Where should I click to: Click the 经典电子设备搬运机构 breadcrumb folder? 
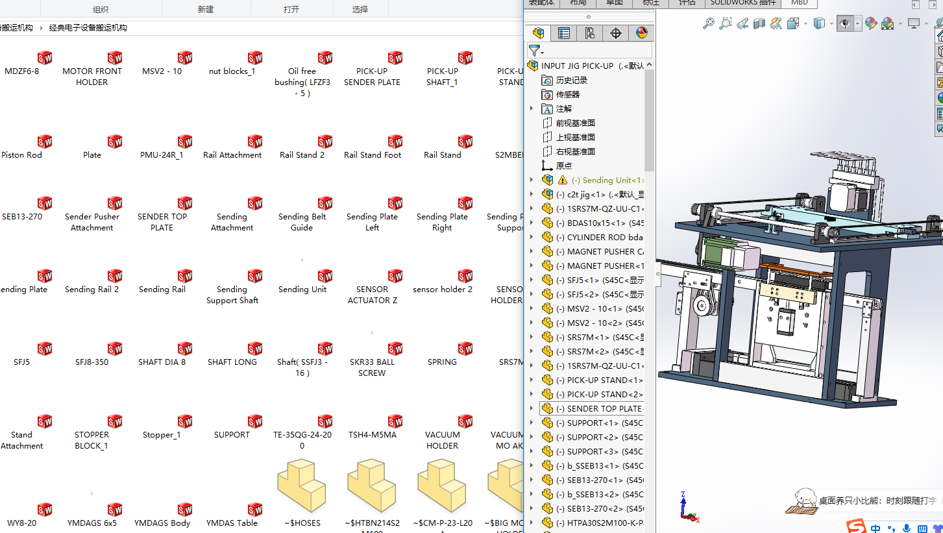click(x=88, y=28)
